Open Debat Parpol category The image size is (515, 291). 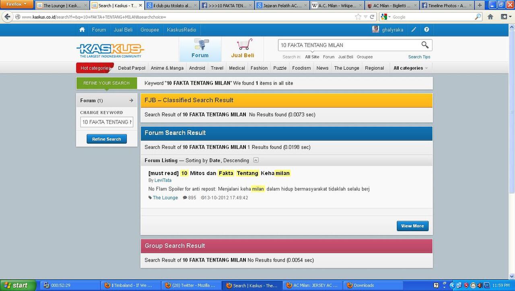[x=132, y=68]
